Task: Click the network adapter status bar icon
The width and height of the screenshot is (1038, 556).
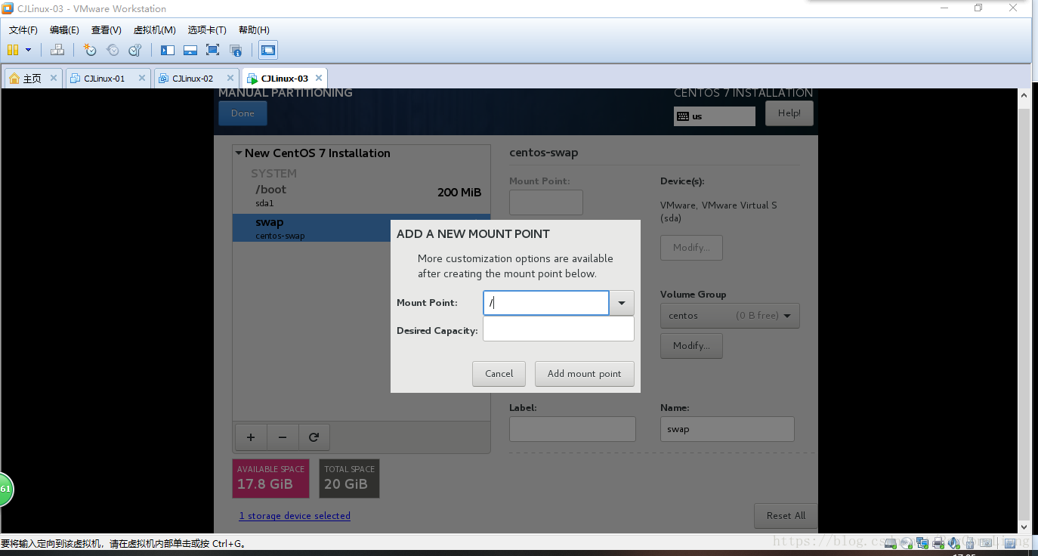Action: tap(922, 542)
